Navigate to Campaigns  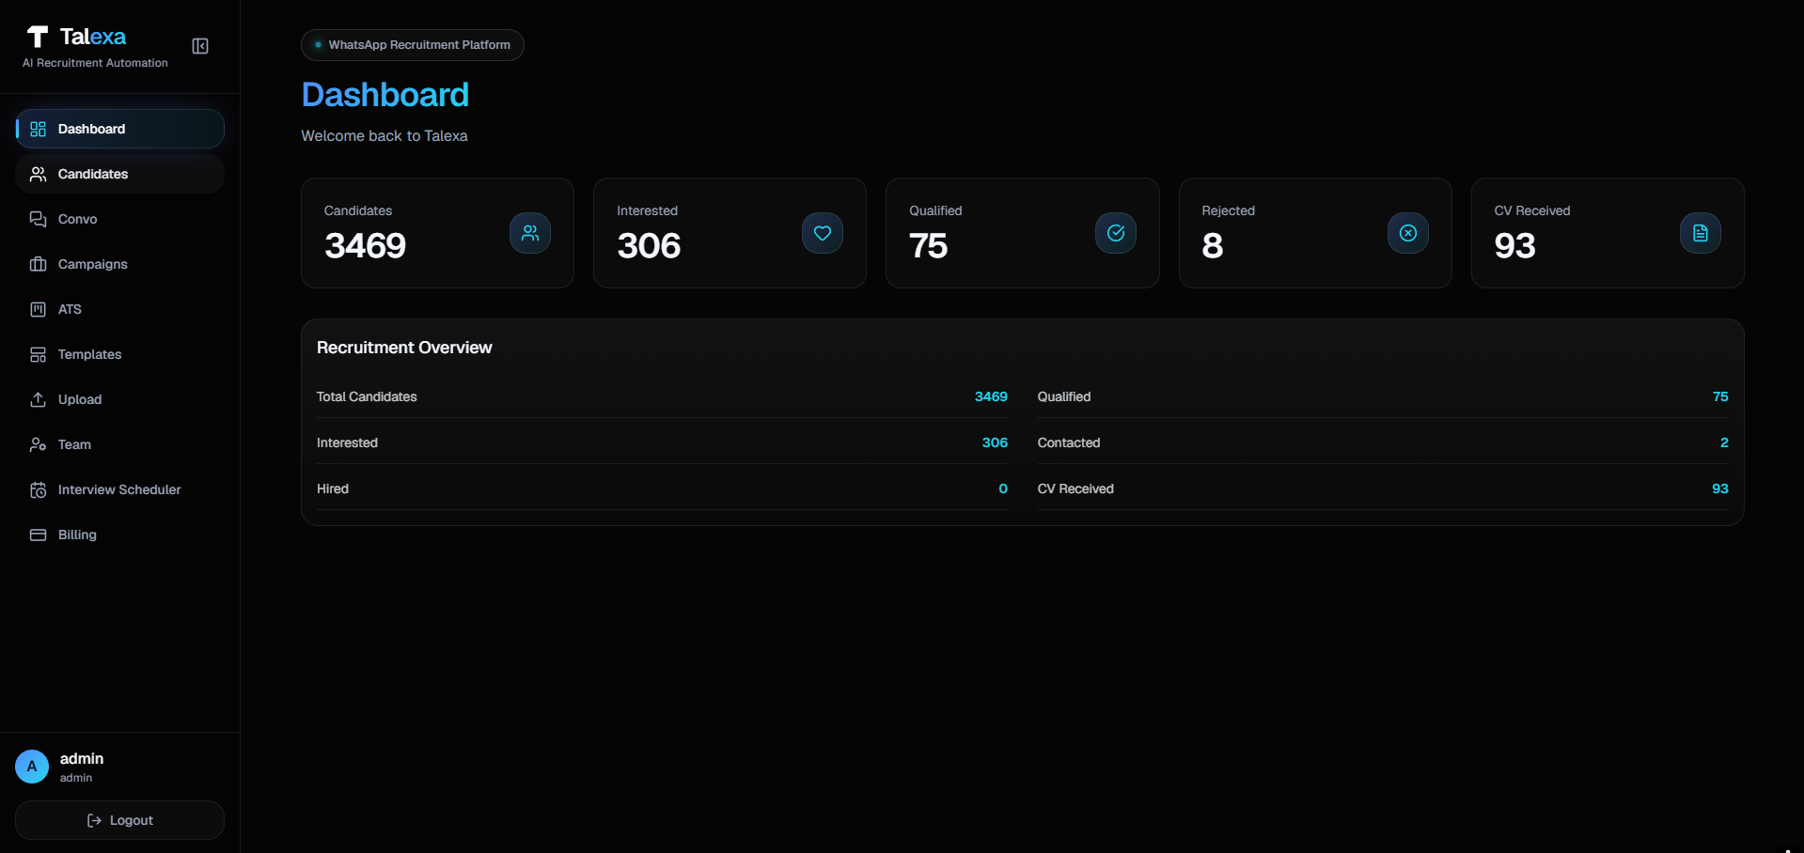(x=119, y=264)
